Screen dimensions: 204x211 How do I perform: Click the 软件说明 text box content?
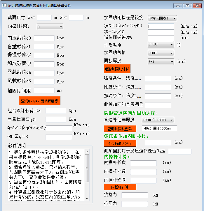[x=46, y=175]
